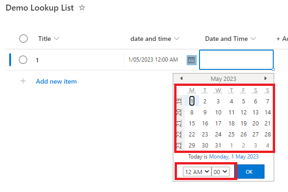Select week 23 row marker
This screenshot has height=192, width=288.
(178, 145)
